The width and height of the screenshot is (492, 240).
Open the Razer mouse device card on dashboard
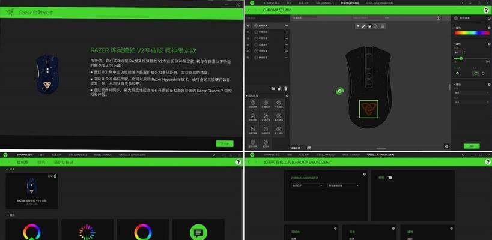(x=32, y=191)
